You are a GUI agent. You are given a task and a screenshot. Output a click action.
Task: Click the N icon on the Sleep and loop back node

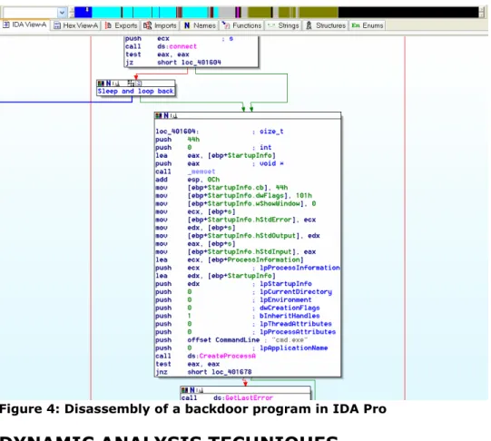108,83
